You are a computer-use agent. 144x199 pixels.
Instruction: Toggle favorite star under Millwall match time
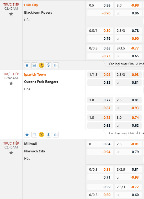(11, 153)
